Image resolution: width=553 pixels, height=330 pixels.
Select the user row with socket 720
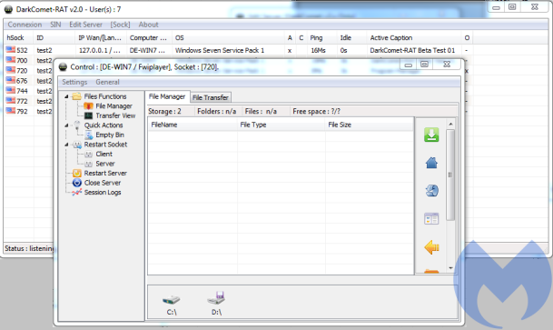(x=29, y=71)
